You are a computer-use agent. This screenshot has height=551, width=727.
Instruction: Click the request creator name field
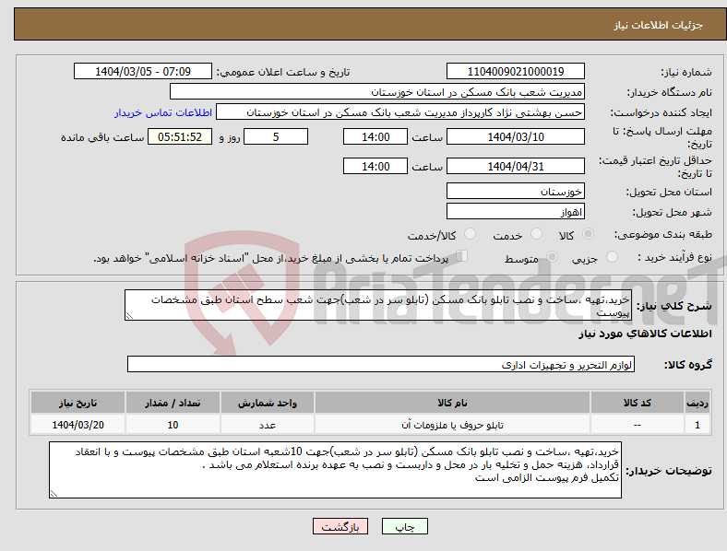(x=400, y=112)
